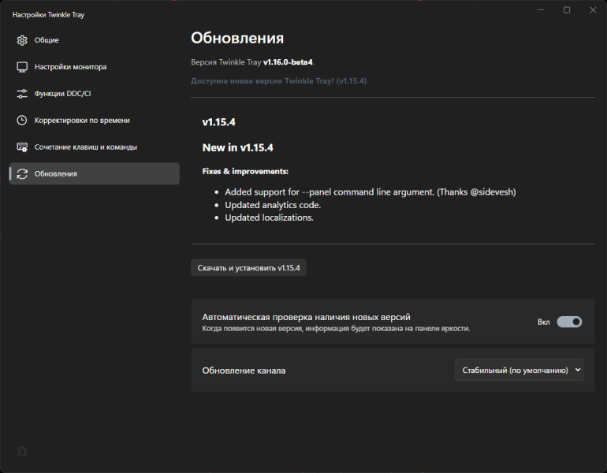Select the Обновления sidebar item
Image resolution: width=607 pixels, height=473 pixels.
tap(94, 173)
